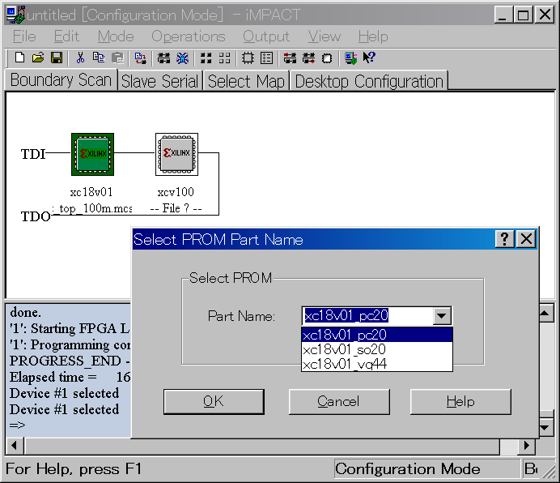Image resolution: width=560 pixels, height=483 pixels.
Task: Click the four outlined squares icon
Action: point(225,58)
